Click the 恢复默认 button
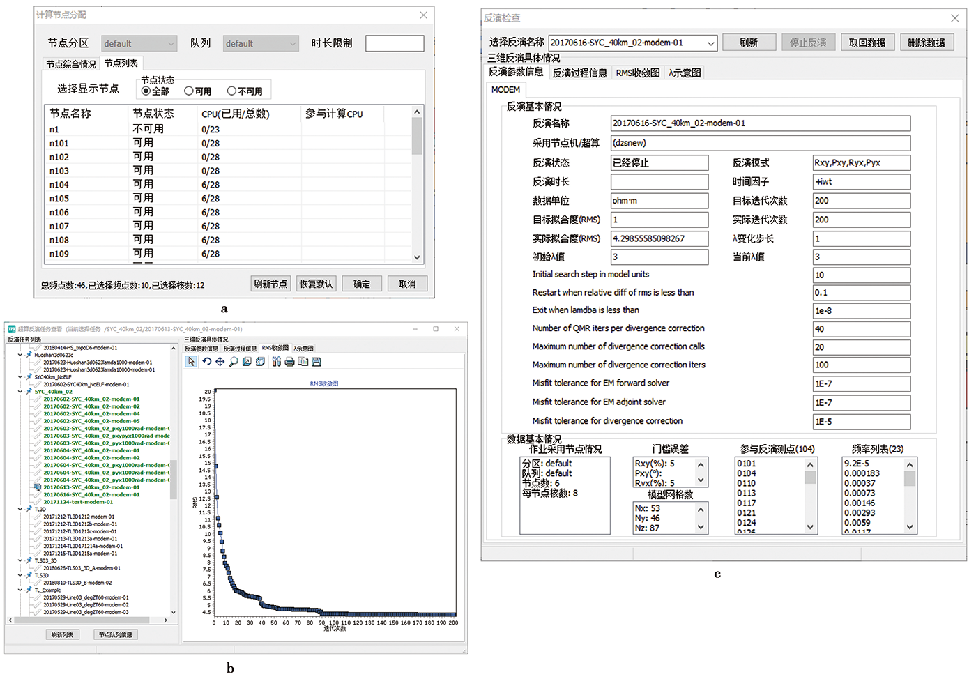 pyautogui.click(x=317, y=284)
